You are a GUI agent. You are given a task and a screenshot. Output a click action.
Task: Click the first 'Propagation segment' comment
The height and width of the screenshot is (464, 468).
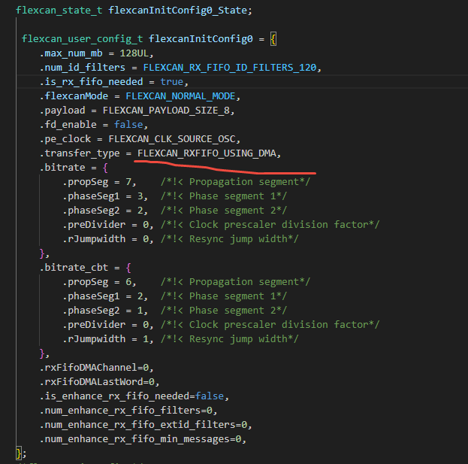[235, 182]
